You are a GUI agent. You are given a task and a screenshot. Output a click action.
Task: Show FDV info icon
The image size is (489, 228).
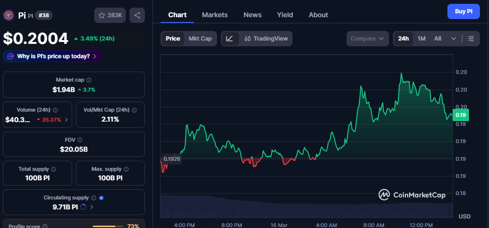tap(80, 140)
